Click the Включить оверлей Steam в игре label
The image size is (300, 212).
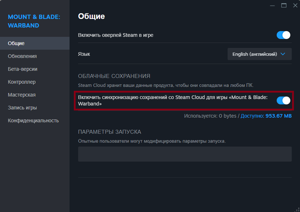tap(116, 35)
